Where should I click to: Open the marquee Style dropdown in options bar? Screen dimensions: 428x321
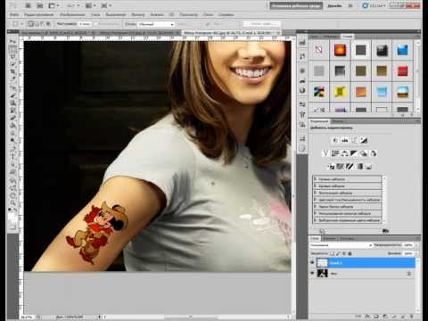pyautogui.click(x=156, y=24)
